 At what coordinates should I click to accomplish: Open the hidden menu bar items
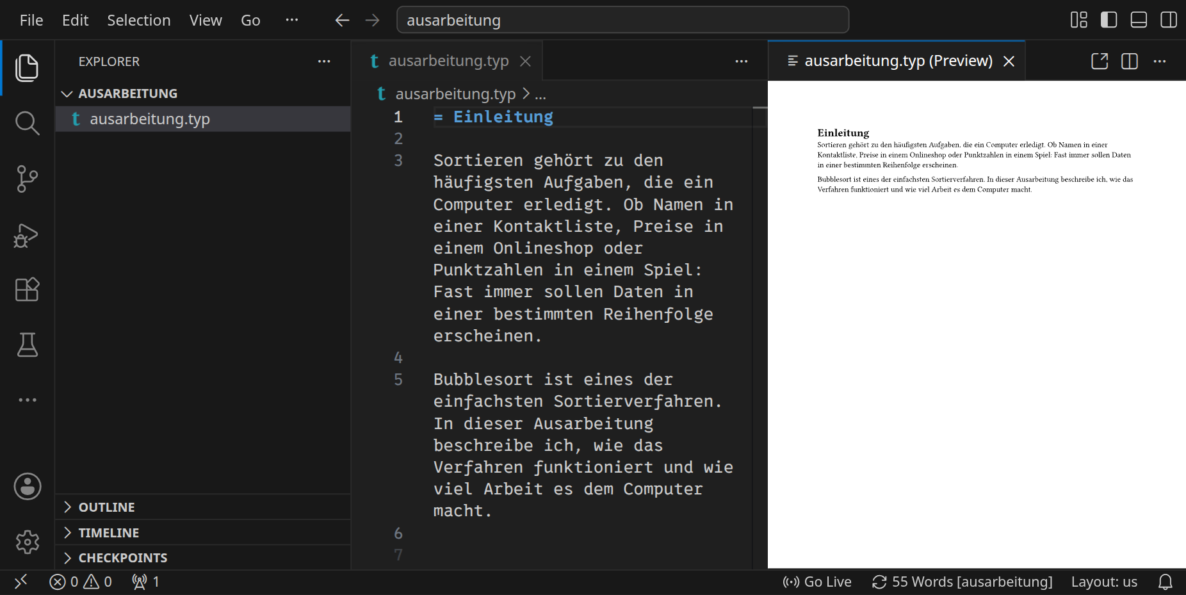(292, 20)
